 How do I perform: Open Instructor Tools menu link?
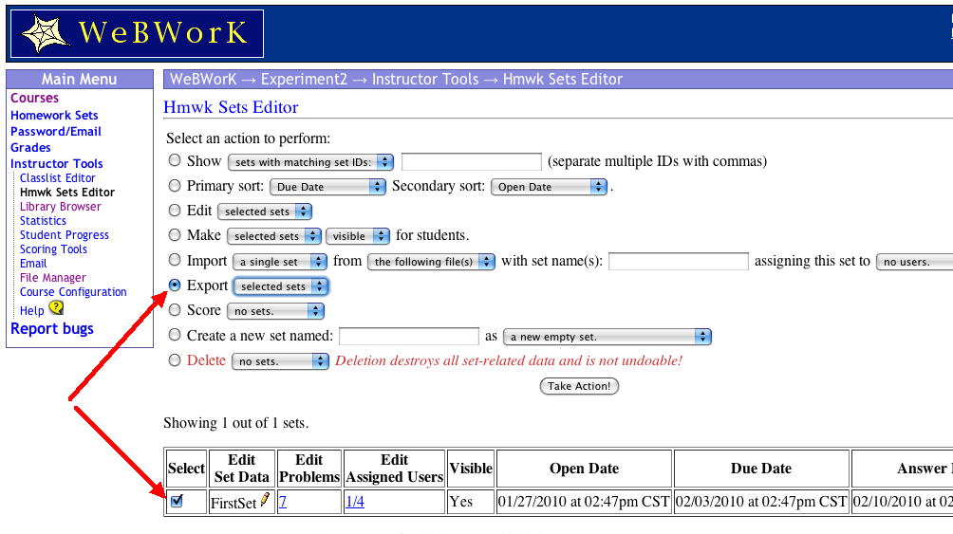click(x=57, y=163)
